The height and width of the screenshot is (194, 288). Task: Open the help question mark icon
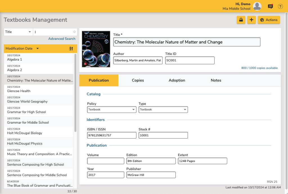pos(280,6)
